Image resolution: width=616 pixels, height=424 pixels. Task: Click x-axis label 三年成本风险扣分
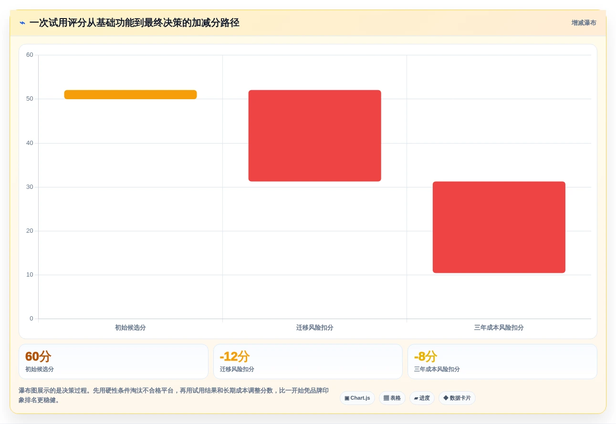pos(499,328)
